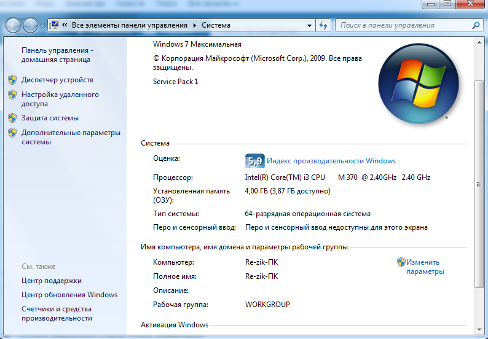Click the Forward navigation arrow button
Image resolution: width=488 pixels, height=339 pixels.
tap(30, 25)
